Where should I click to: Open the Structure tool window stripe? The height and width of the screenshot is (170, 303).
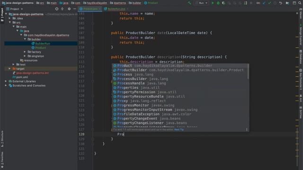pos(2,139)
